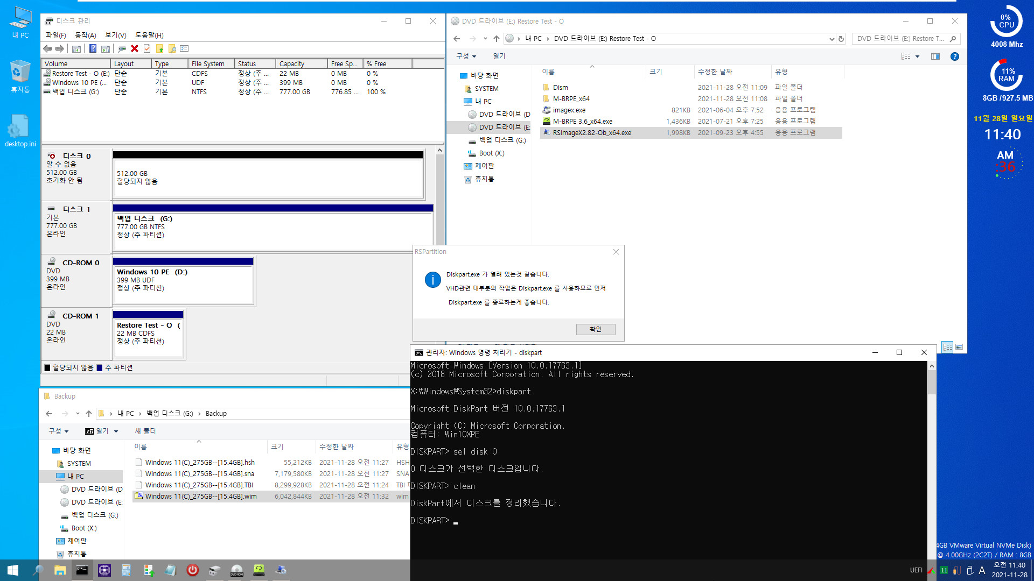Viewport: 1034px width, 581px height.
Task: Click the magnifier search icon on the taskbar
Action: (x=38, y=570)
